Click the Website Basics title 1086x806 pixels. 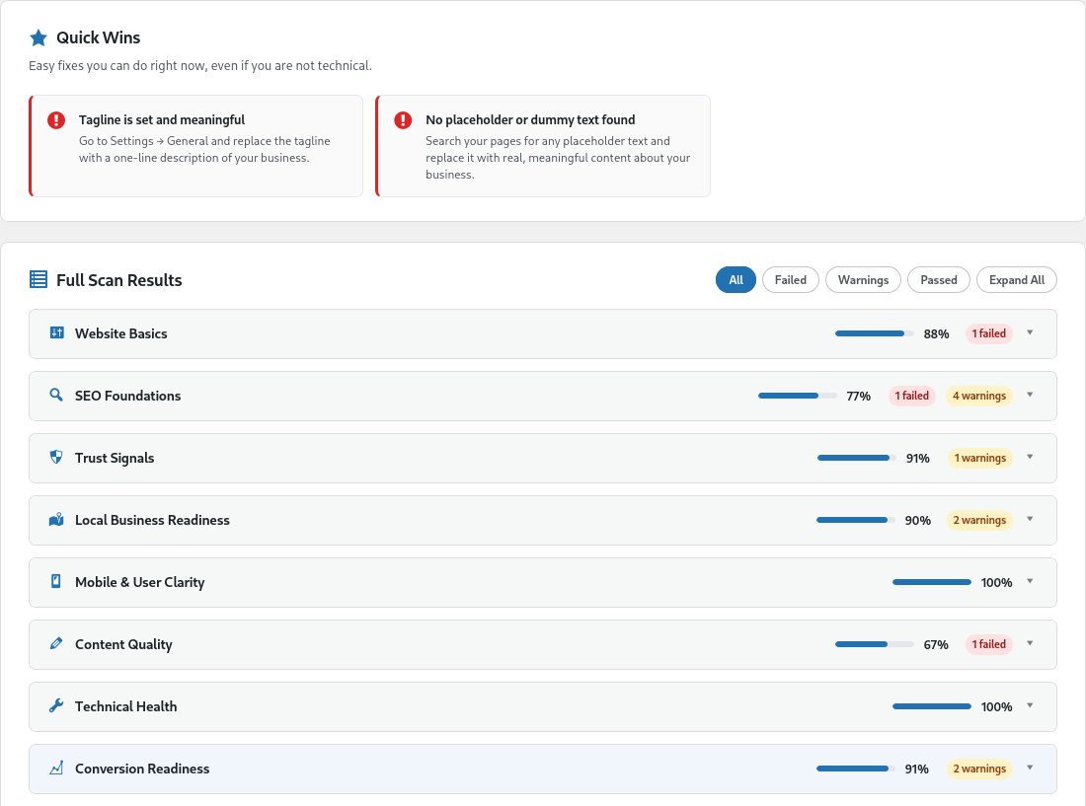coord(121,333)
